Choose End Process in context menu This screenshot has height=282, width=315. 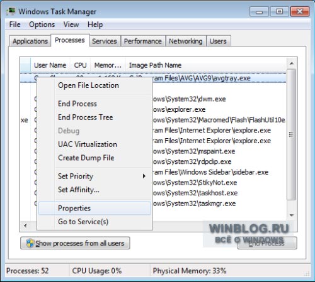tap(94, 104)
